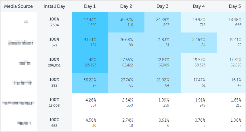Click the Day 5 column header
The image size is (246, 132).
235,6
